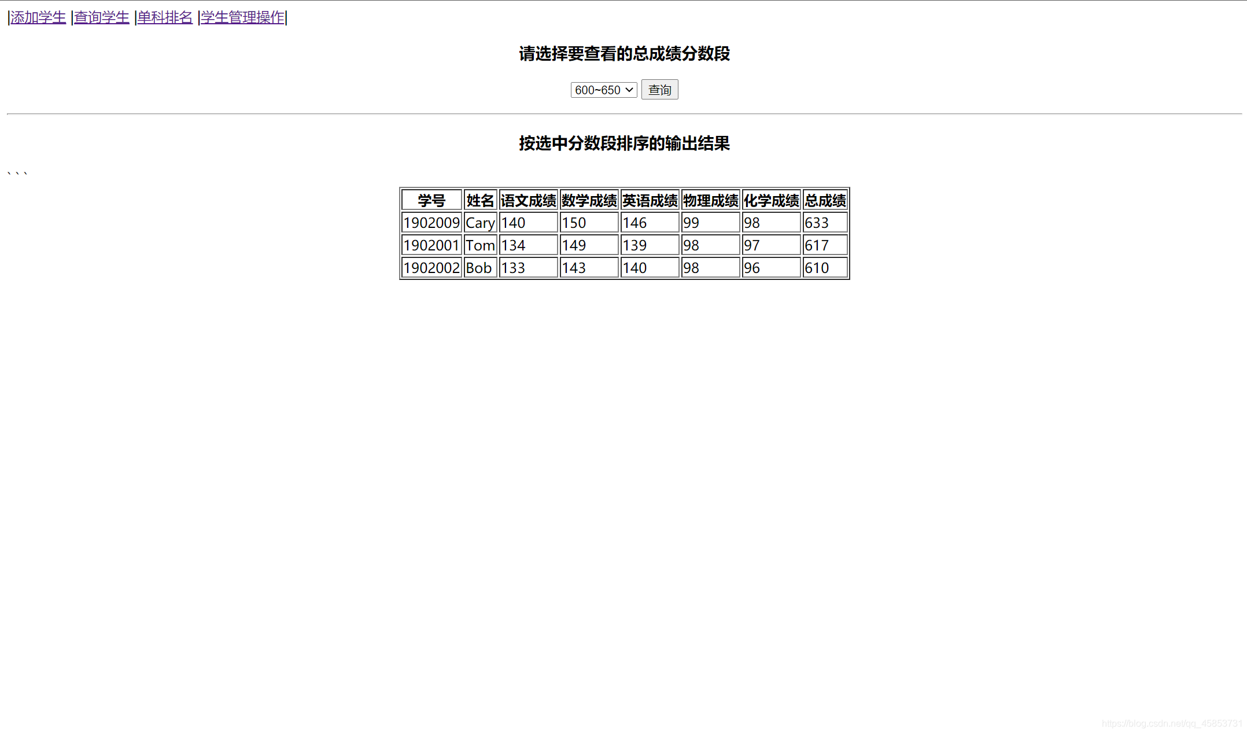The width and height of the screenshot is (1247, 734).
Task: Select the 语文成绩 column header
Action: (529, 200)
